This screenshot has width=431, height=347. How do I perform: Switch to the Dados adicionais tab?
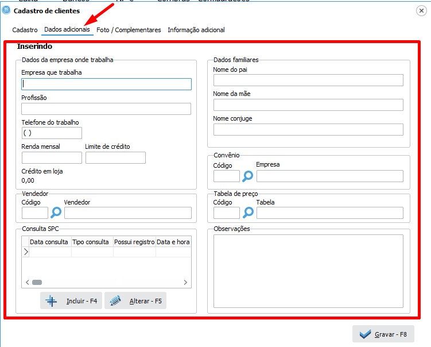tap(67, 30)
